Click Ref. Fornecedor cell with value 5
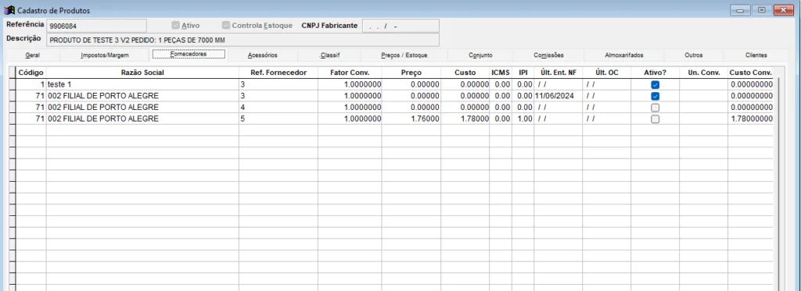This screenshot has width=801, height=291. coord(278,119)
